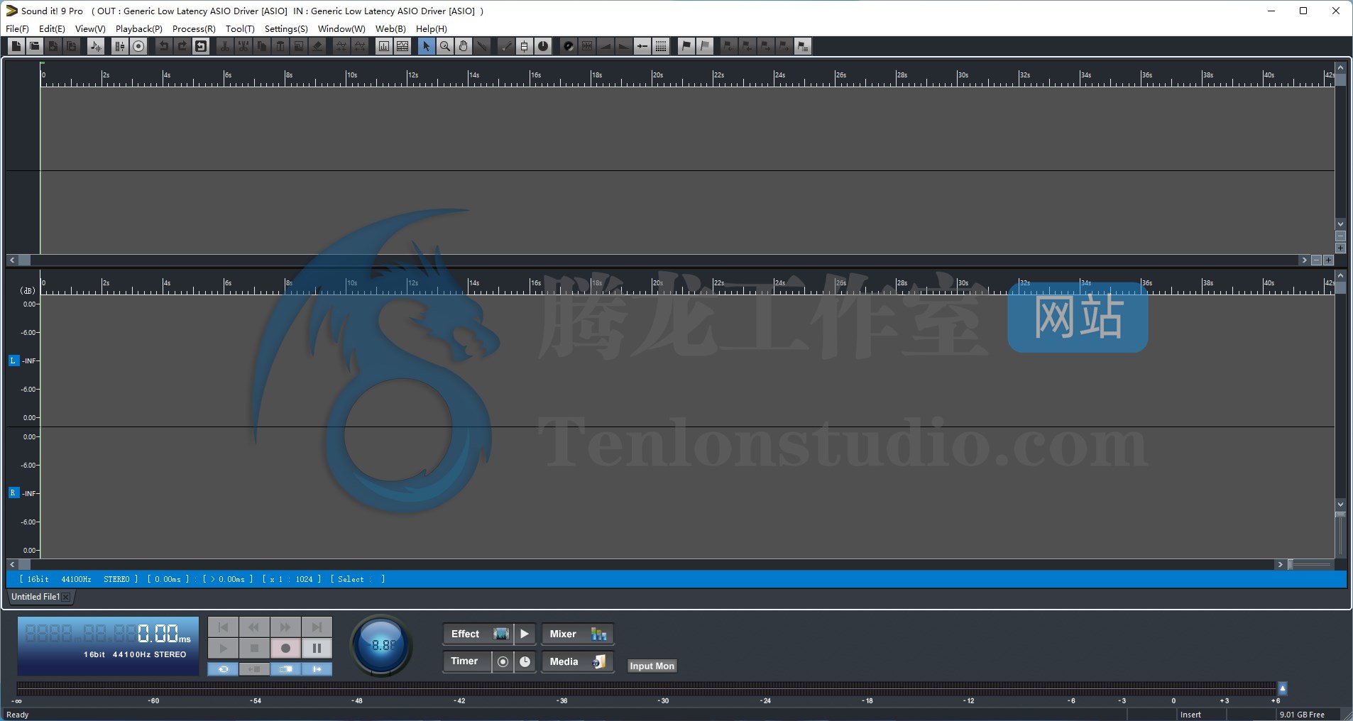Click the Redo arrow toolbar icon
Viewport: 1353px width, 721px height.
(x=182, y=46)
